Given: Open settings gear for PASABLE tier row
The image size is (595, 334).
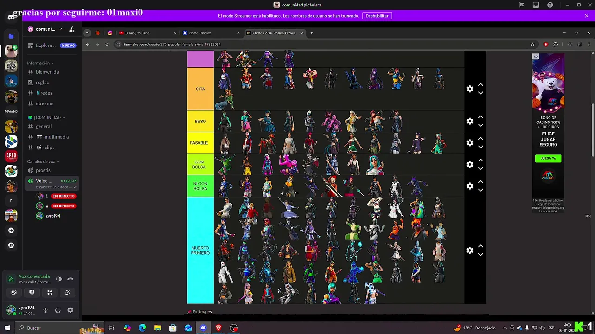Looking at the screenshot, I should point(470,143).
